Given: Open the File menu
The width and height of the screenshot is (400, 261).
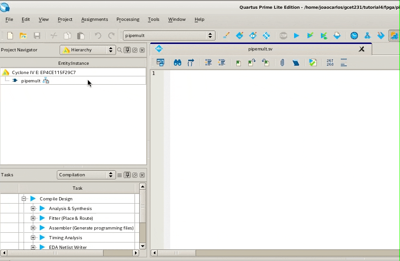Looking at the screenshot, I should pyautogui.click(x=9, y=19).
